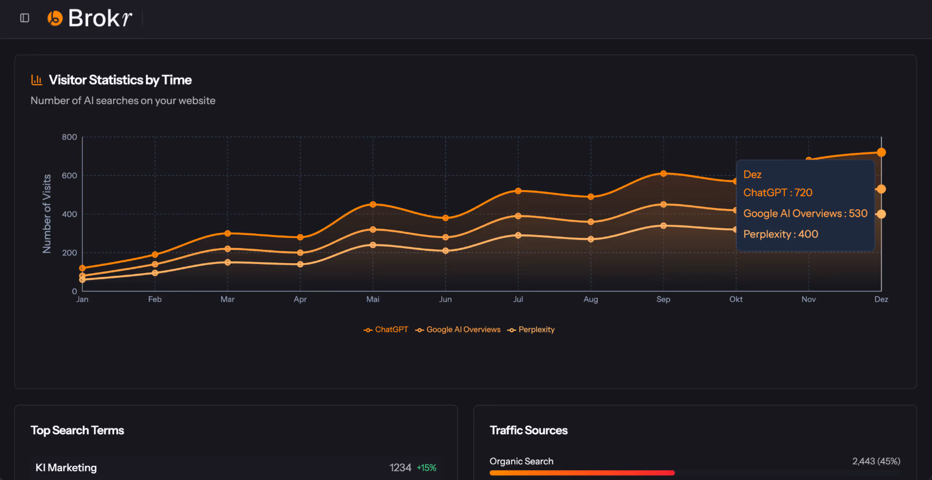
Task: Click Perplexity data point at Mai
Action: (373, 245)
